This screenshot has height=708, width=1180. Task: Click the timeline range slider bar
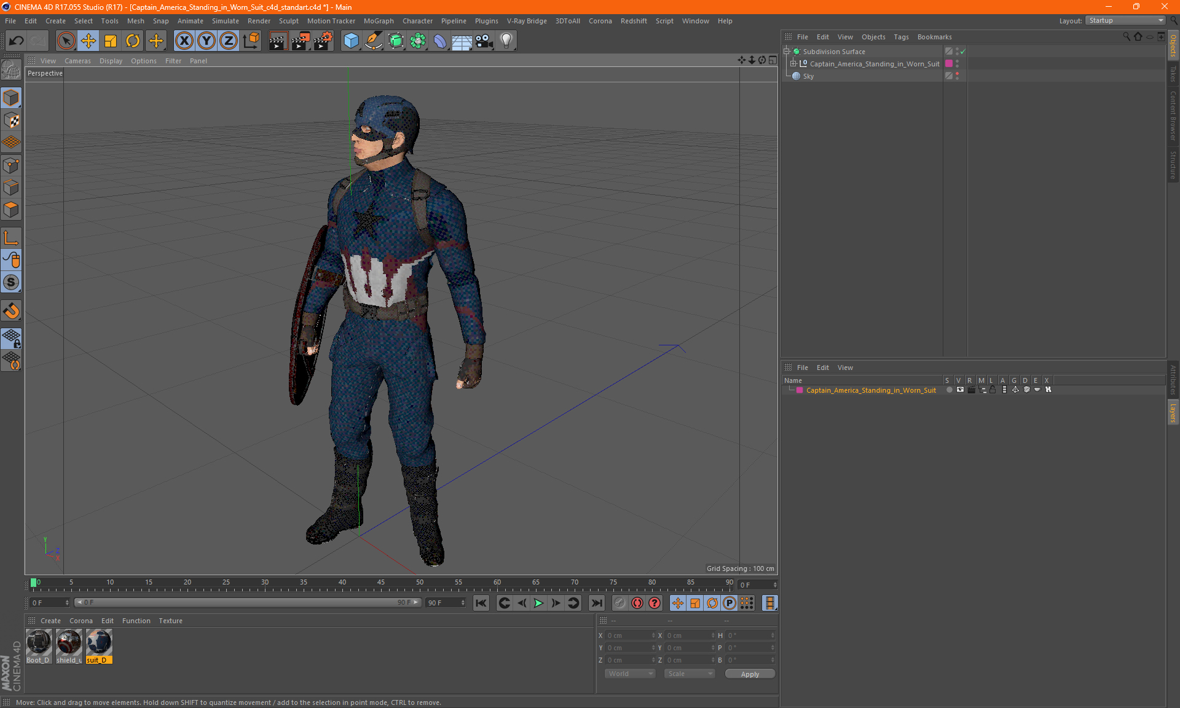coord(248,602)
